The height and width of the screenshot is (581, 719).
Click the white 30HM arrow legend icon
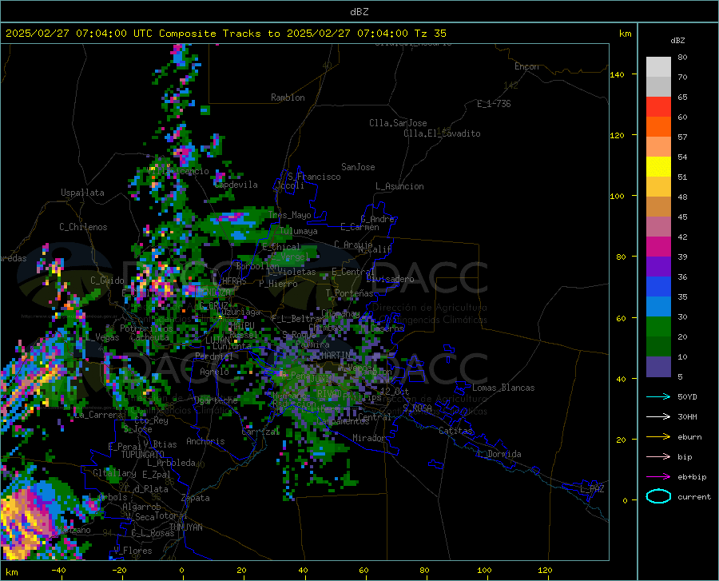[x=658, y=416]
